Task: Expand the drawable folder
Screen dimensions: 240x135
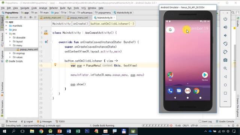Action: [10, 37]
